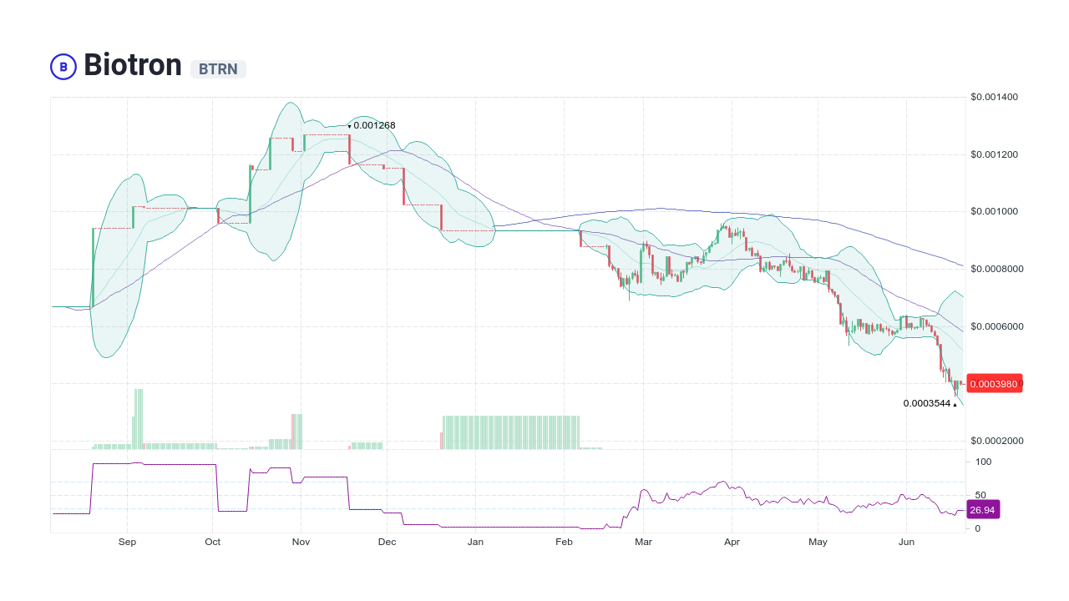This screenshot has width=1069, height=601.
Task: Click the $0.001400 price axis label
Action: pos(995,97)
